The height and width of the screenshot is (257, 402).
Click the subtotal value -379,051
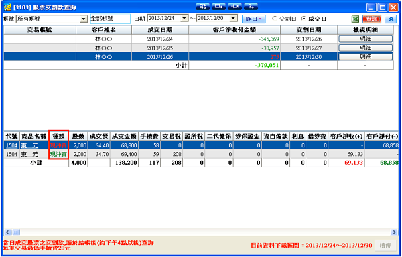[267, 66]
